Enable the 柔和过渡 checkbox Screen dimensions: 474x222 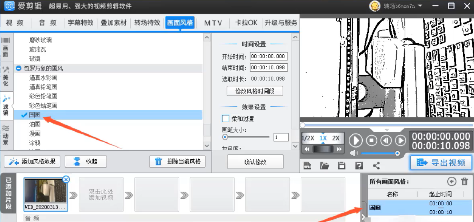(x=225, y=119)
